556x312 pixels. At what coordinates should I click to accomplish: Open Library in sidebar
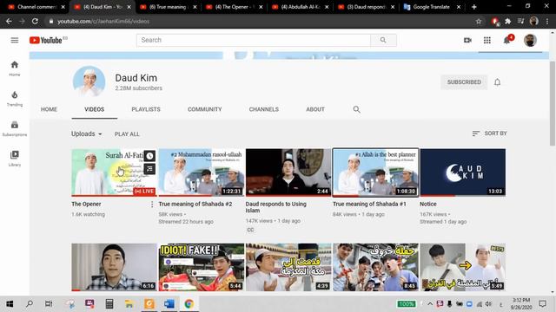[15, 159]
